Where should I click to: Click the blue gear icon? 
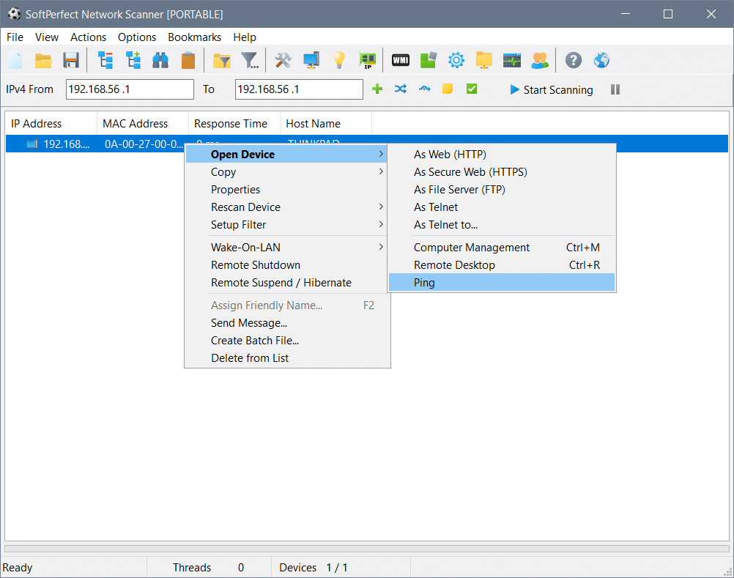pos(456,60)
